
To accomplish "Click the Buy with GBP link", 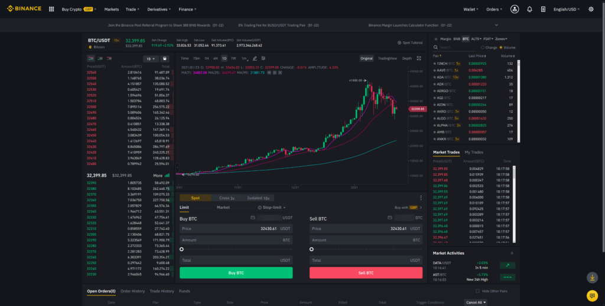I will tap(408, 208).
